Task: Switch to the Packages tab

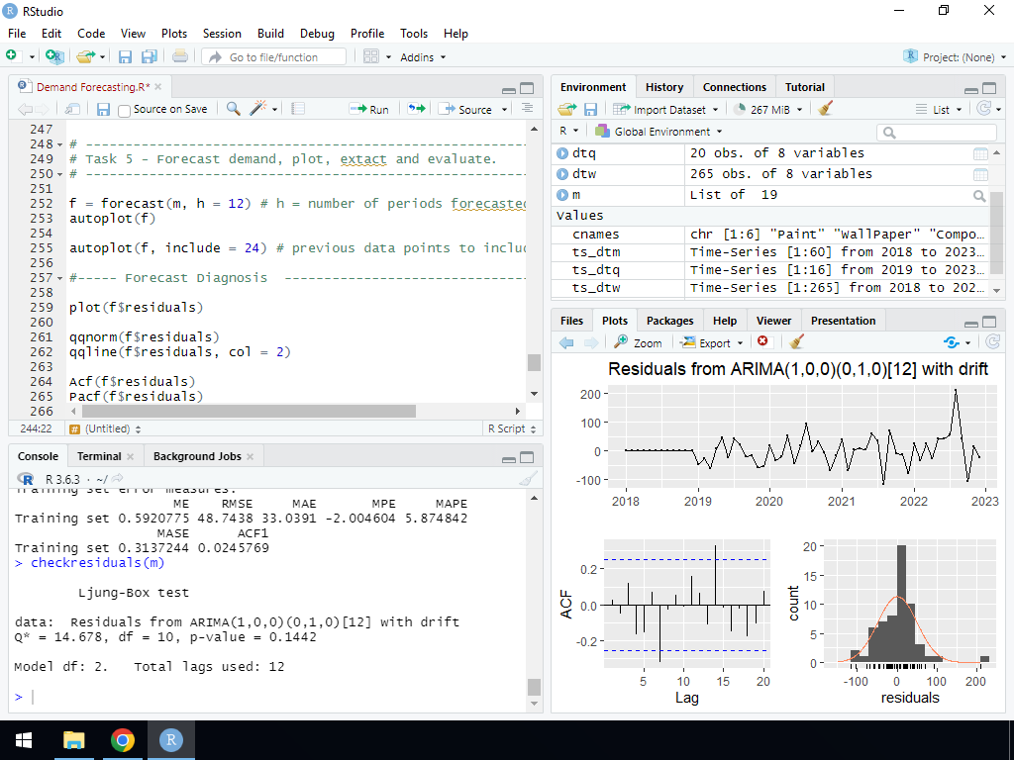Action: (x=669, y=321)
